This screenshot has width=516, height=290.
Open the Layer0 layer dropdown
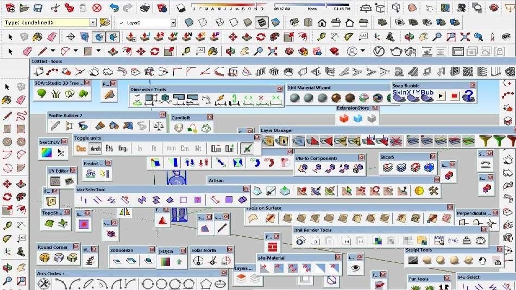click(x=173, y=23)
